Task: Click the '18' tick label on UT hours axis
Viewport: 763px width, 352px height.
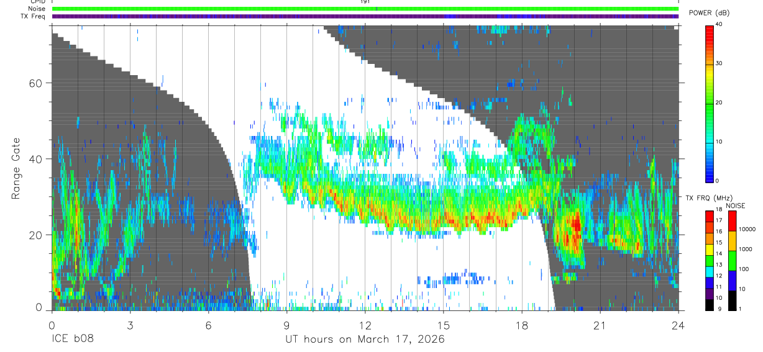Action: [x=522, y=325]
